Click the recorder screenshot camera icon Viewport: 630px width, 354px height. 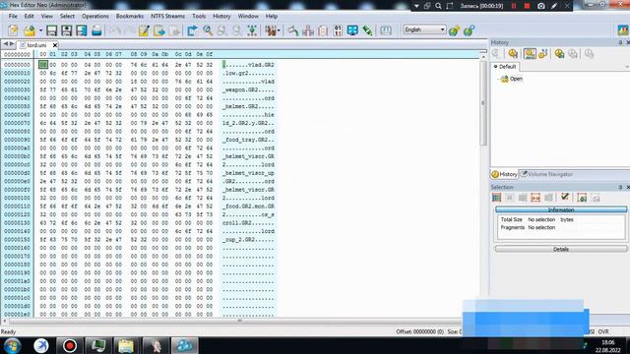pyautogui.click(x=541, y=6)
